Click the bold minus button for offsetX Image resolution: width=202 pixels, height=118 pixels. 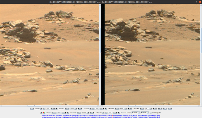pos(116,109)
